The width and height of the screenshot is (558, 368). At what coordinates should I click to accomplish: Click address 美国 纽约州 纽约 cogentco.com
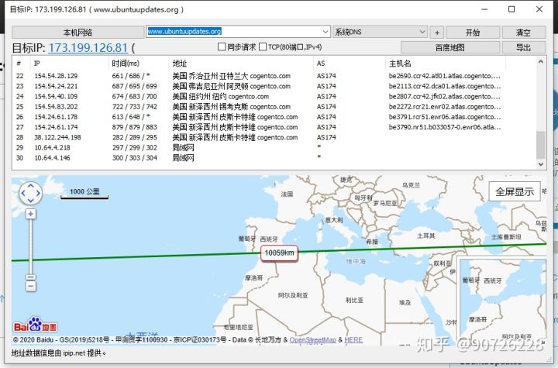point(221,96)
